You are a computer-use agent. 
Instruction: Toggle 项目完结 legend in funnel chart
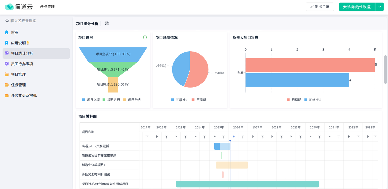point(132,100)
